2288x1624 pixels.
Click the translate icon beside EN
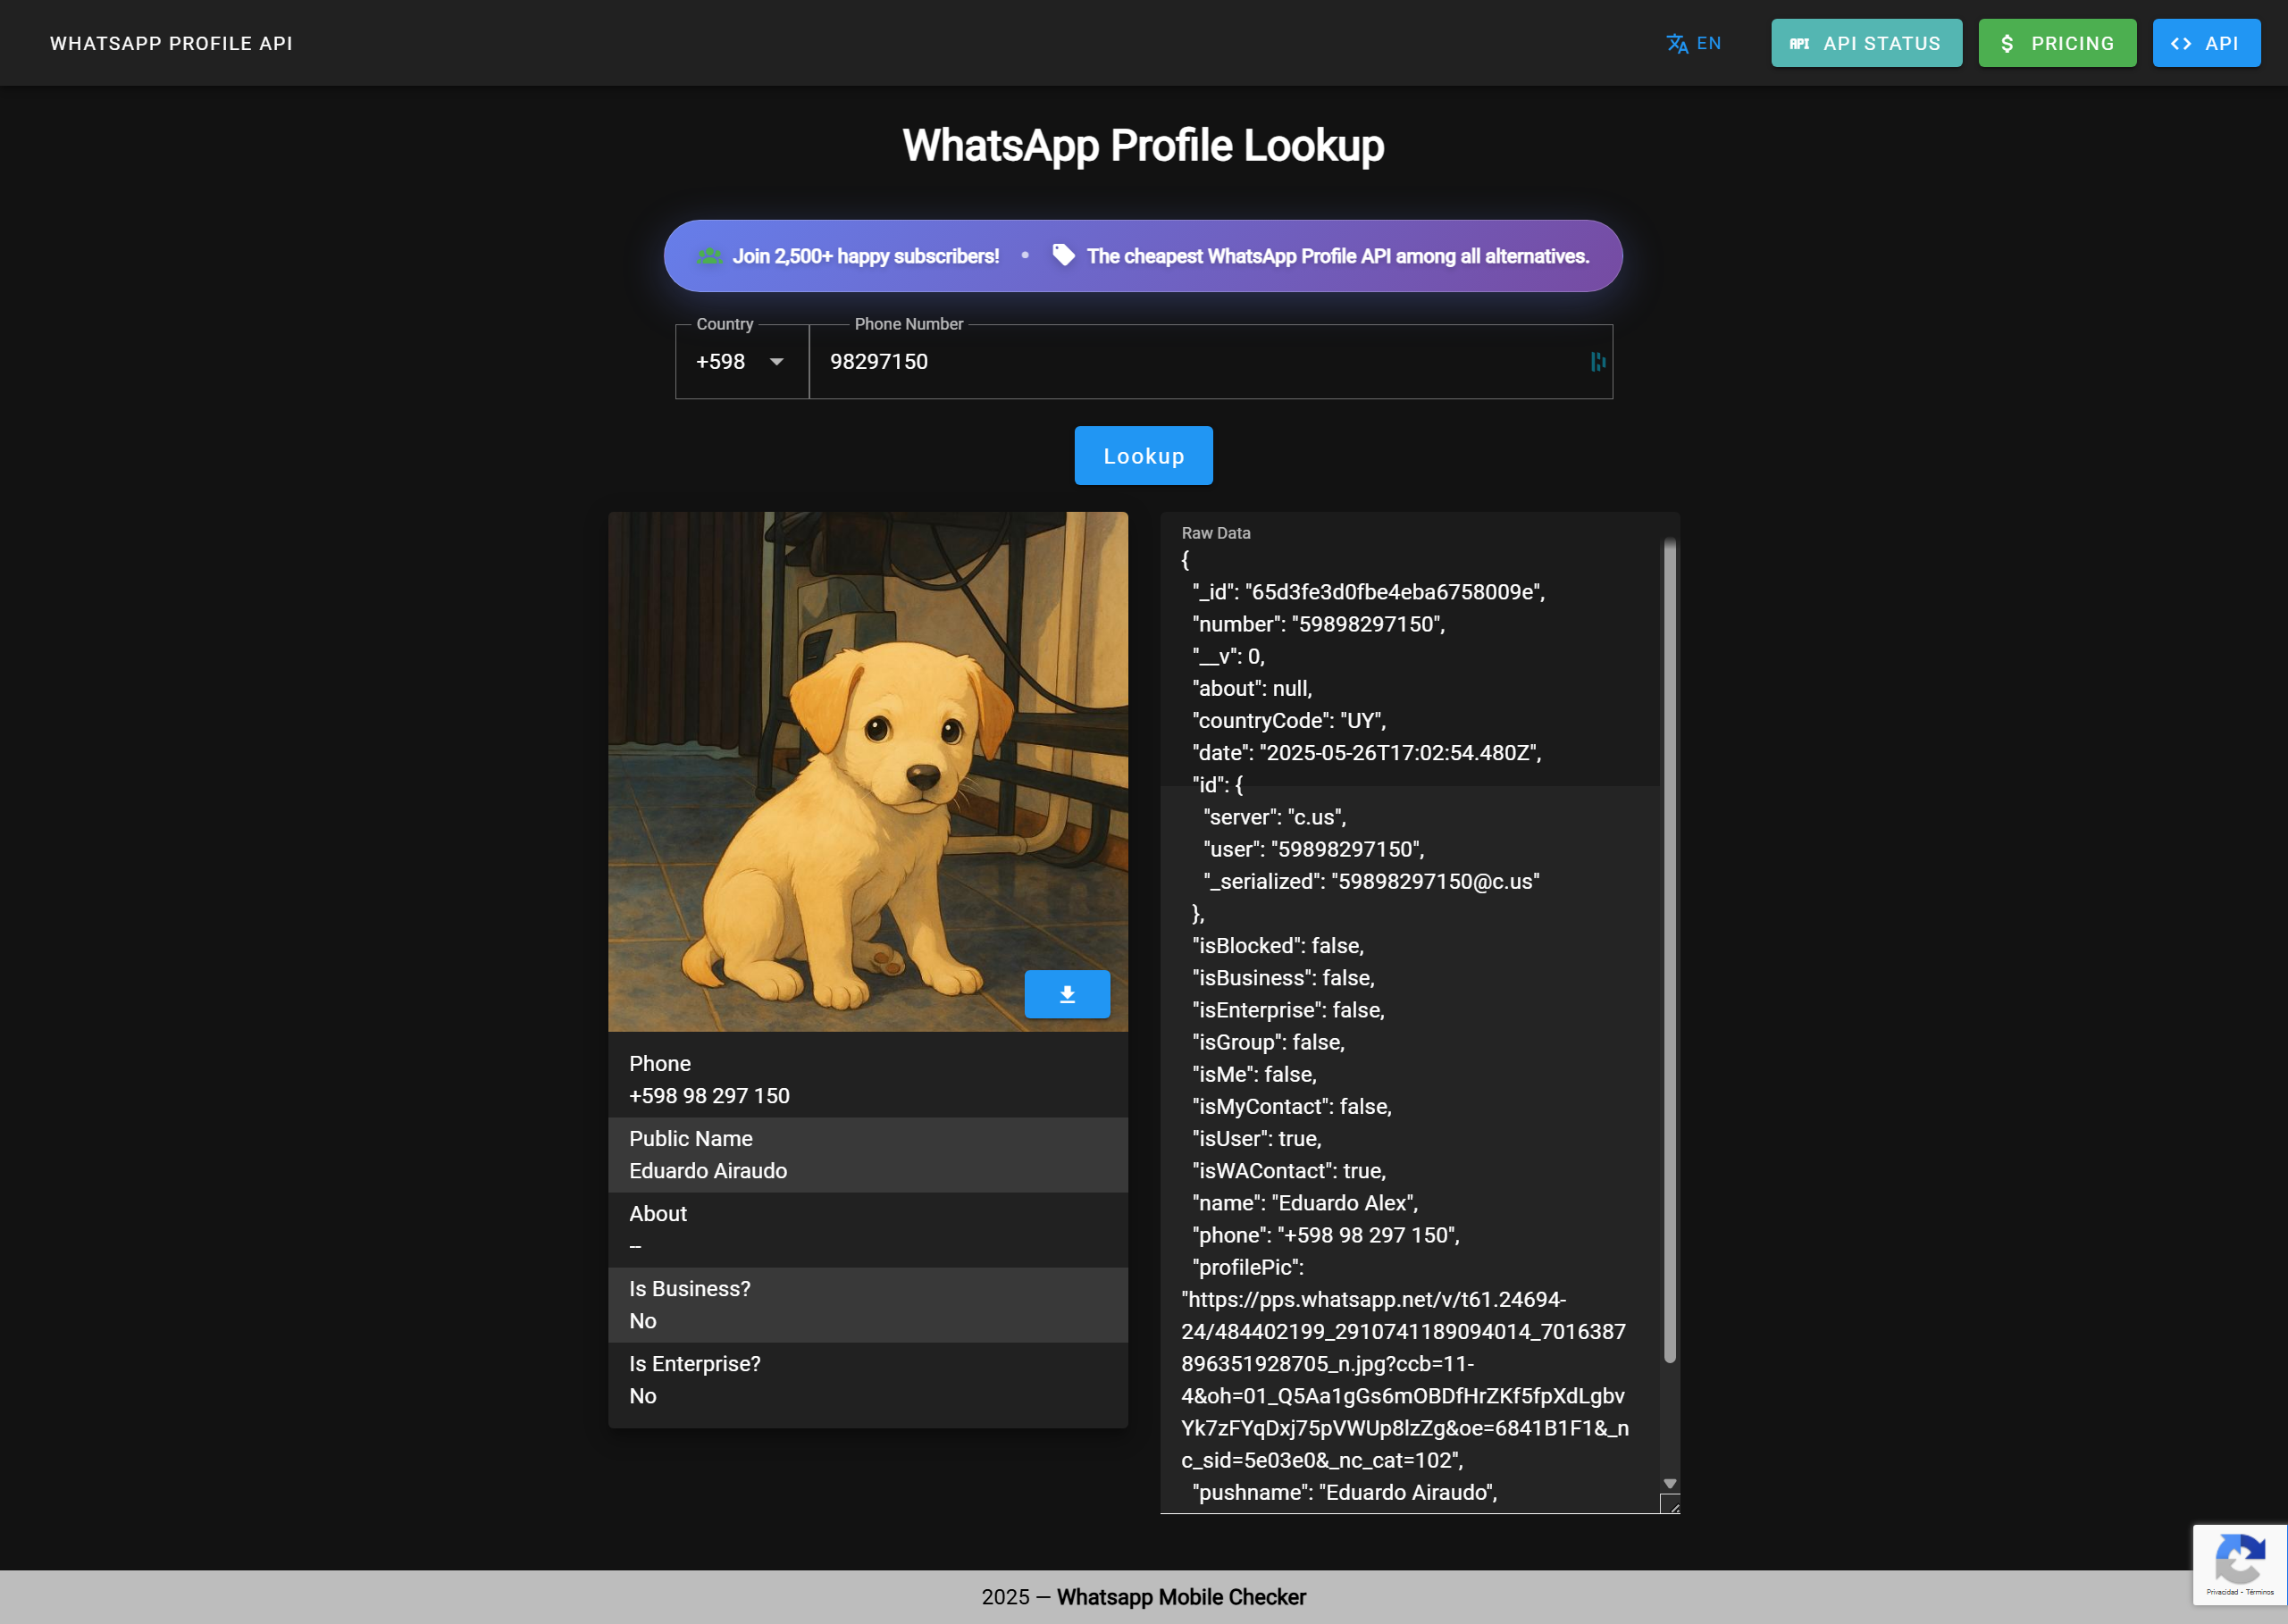[1677, 43]
